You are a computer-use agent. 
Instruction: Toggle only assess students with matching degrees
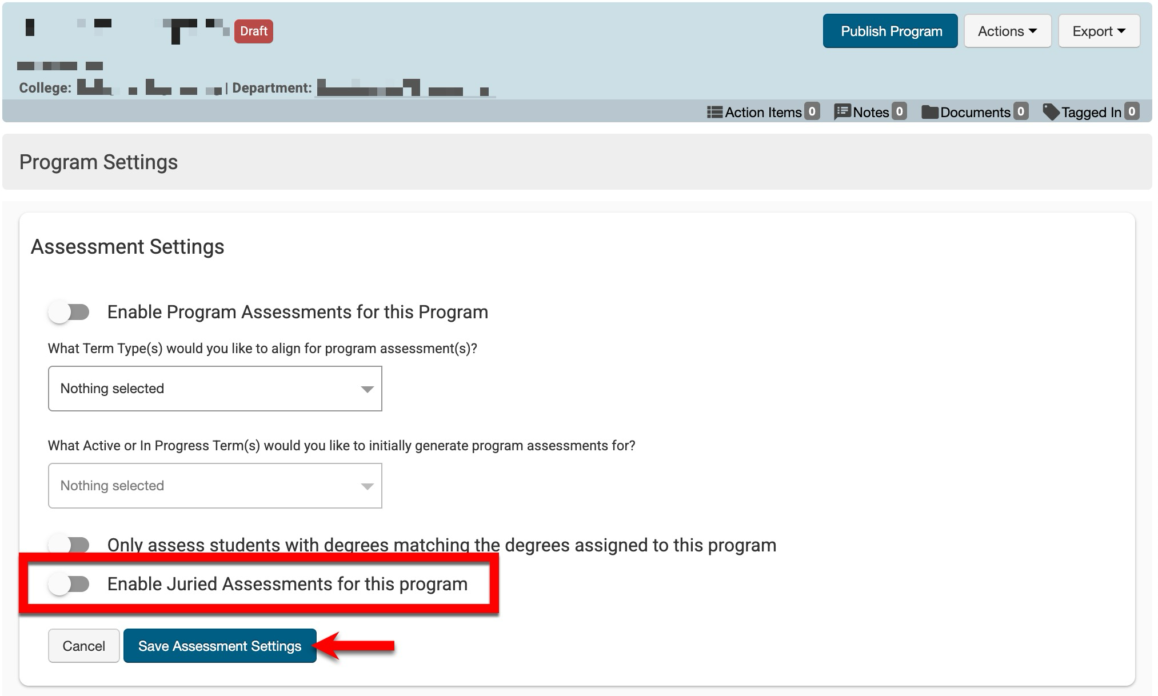pyautogui.click(x=69, y=545)
